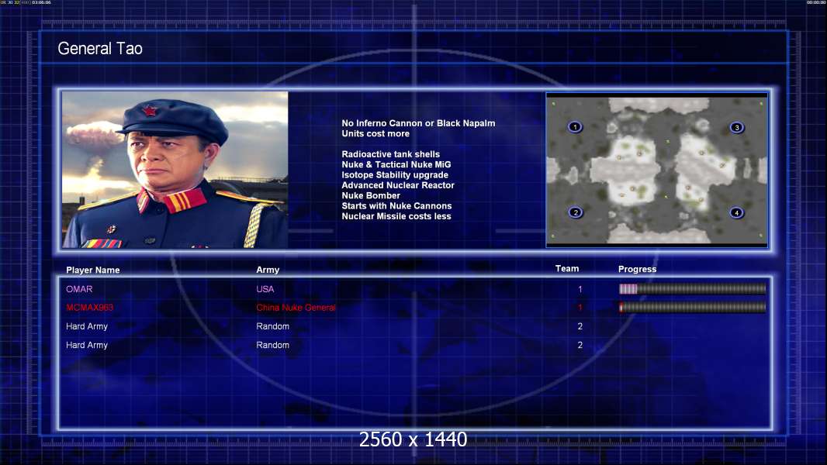Image resolution: width=827 pixels, height=465 pixels.
Task: Click 'Isotope Stability upgrade' text
Action: pos(395,175)
